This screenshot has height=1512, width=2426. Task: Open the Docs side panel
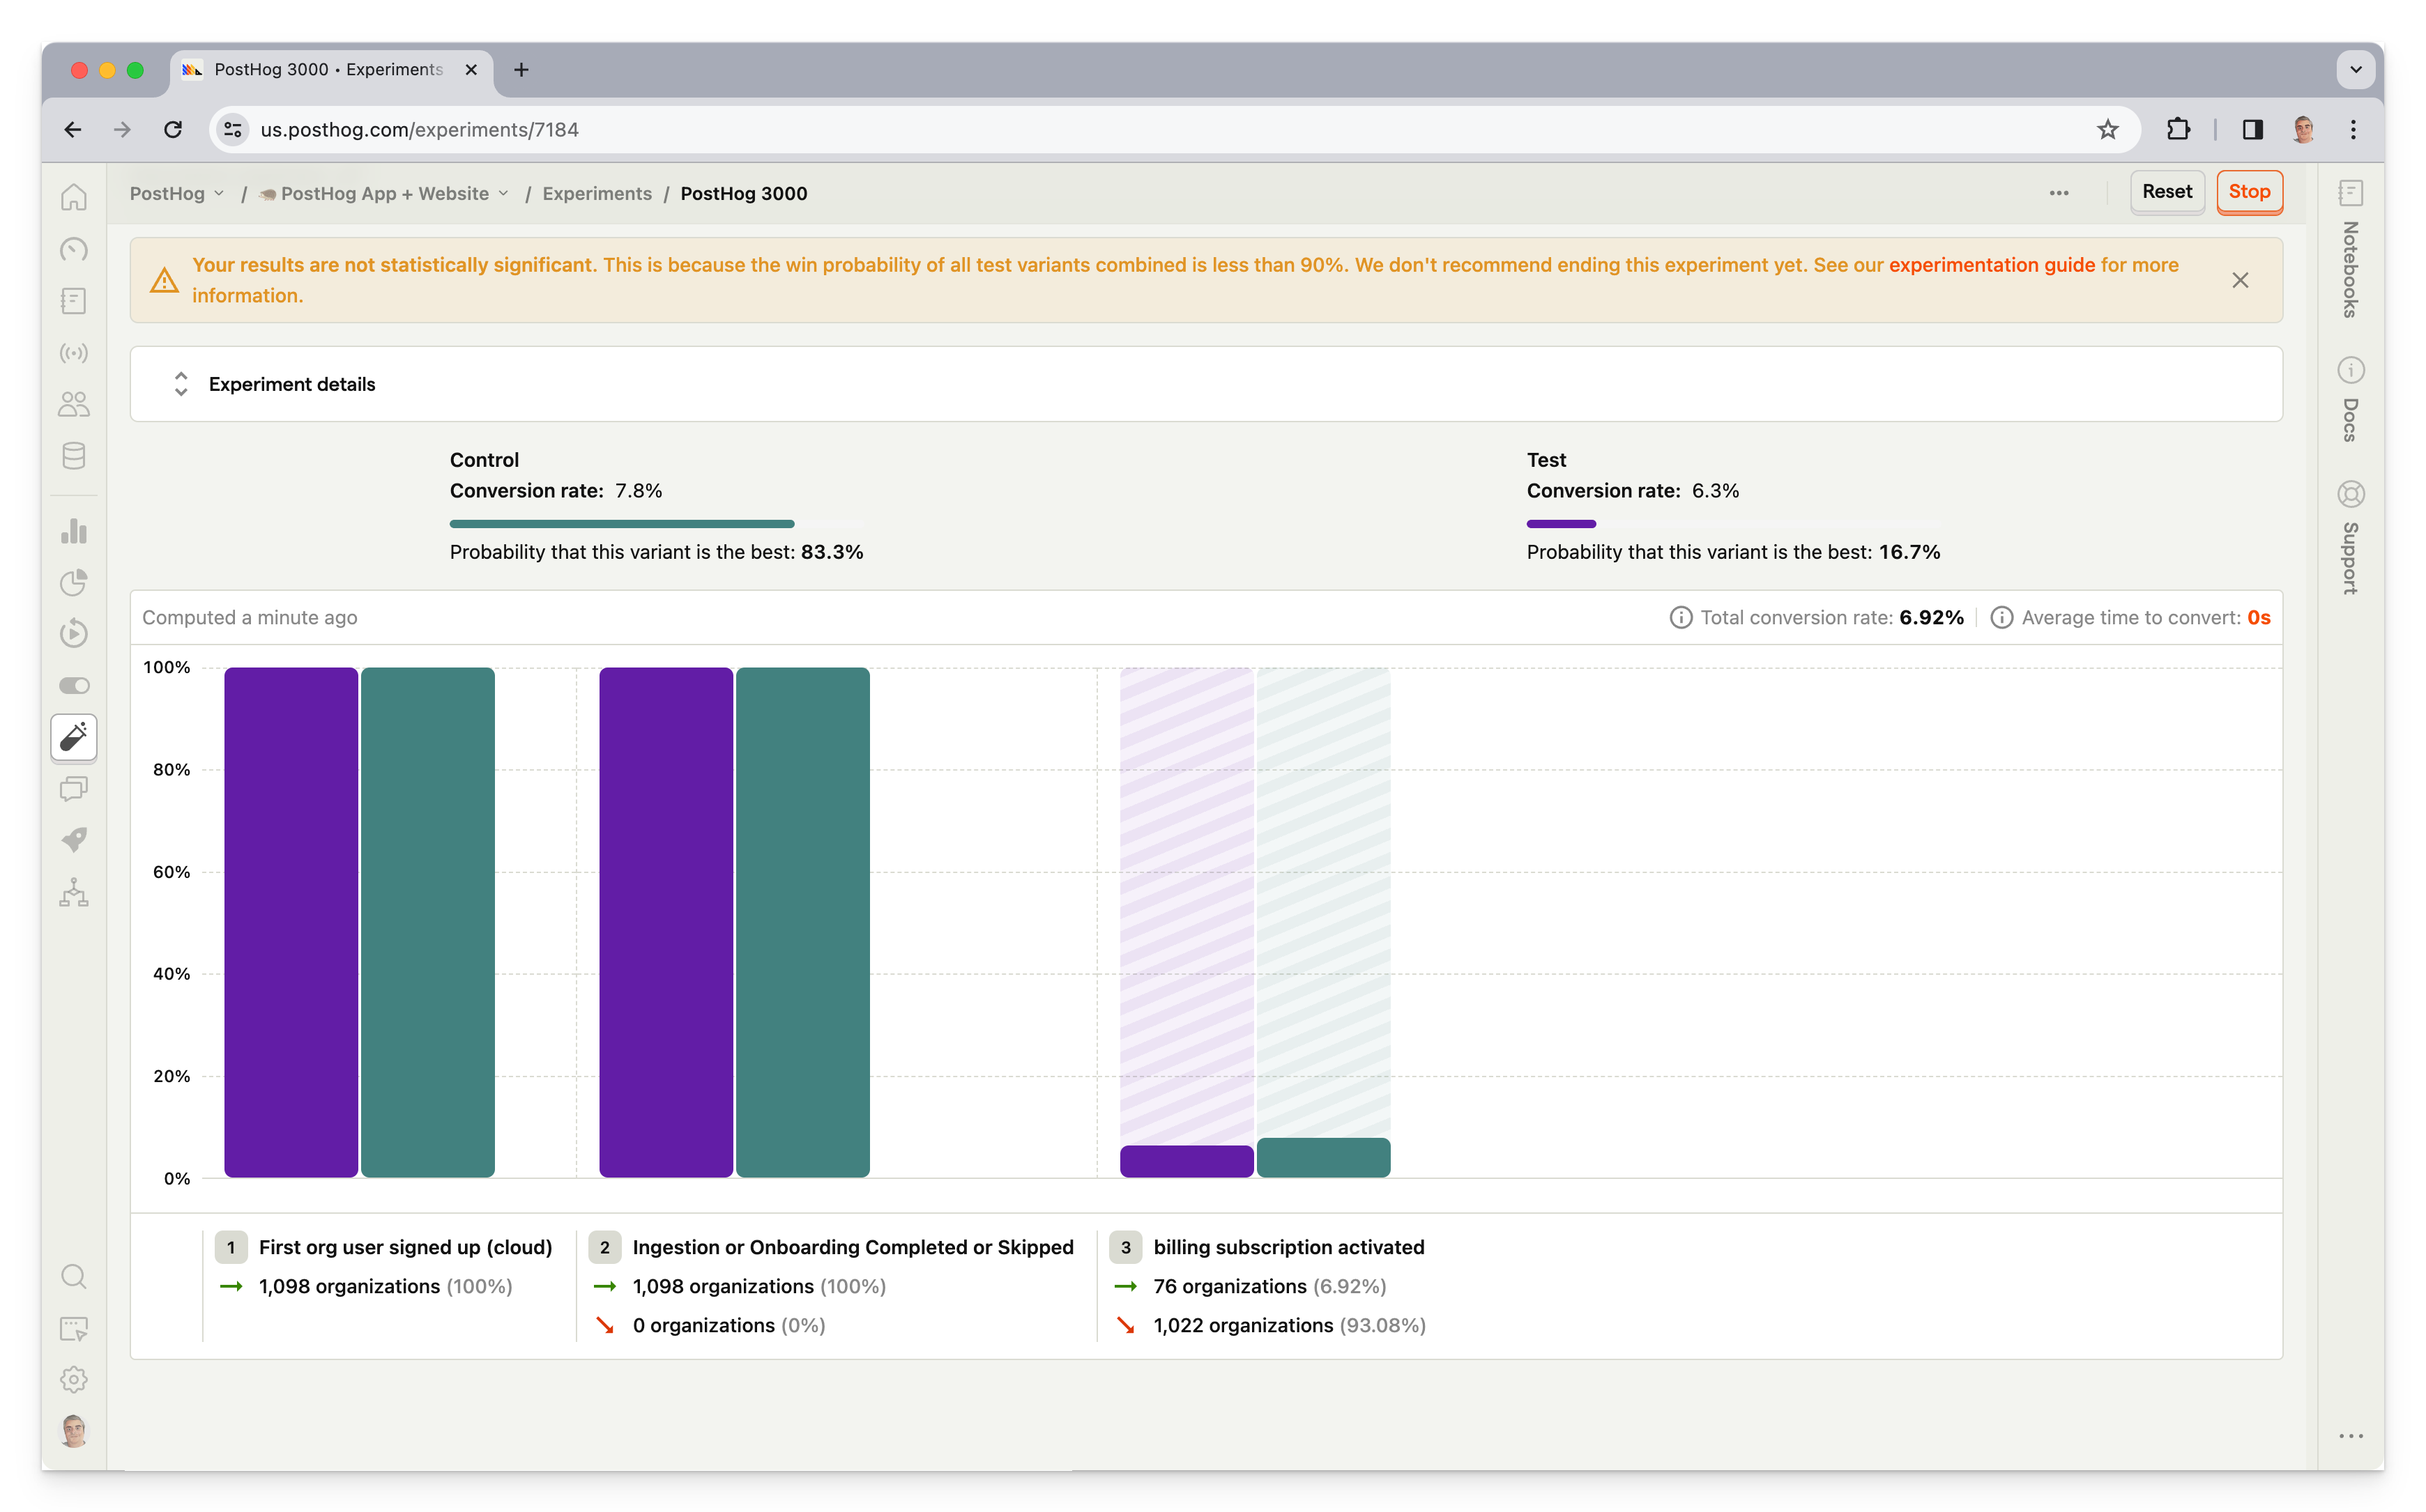click(2350, 400)
